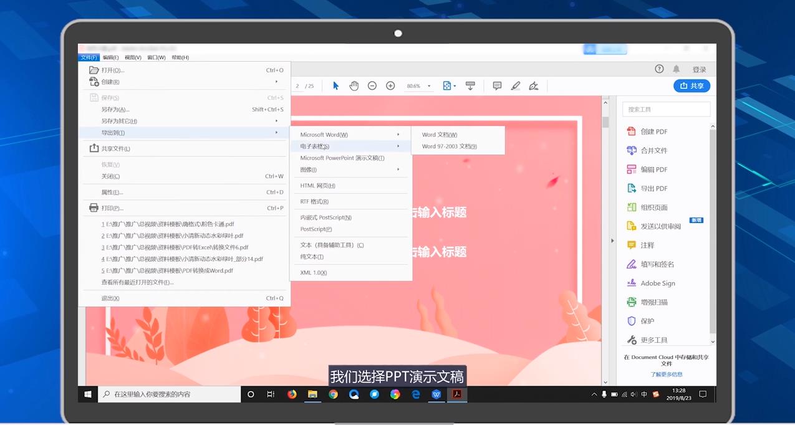Viewport: 795px width, 425px height.
Task: Click File Explorer in the taskbar
Action: pyautogui.click(x=312, y=394)
